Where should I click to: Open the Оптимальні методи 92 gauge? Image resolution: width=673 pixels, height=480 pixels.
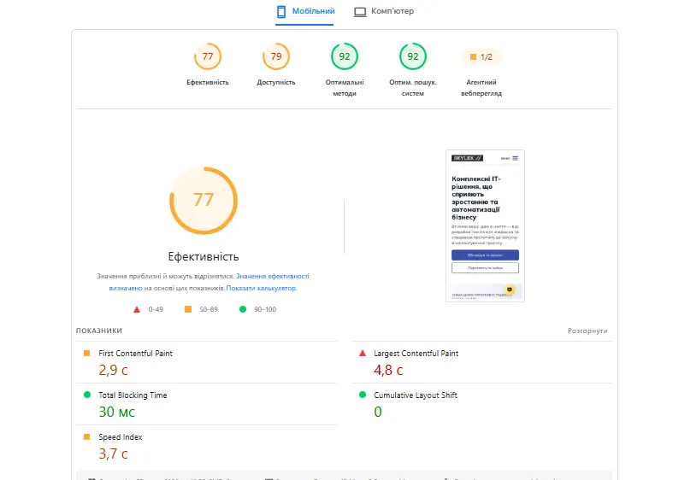[345, 56]
